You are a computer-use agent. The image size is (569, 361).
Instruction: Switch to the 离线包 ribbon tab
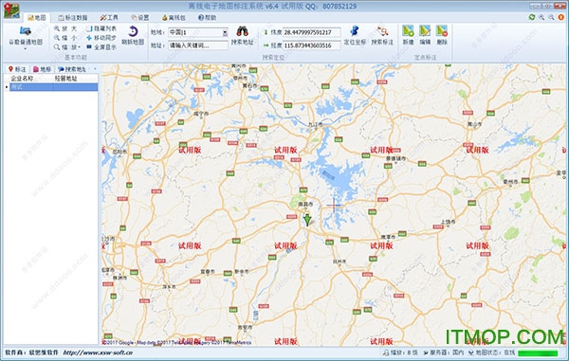[174, 17]
